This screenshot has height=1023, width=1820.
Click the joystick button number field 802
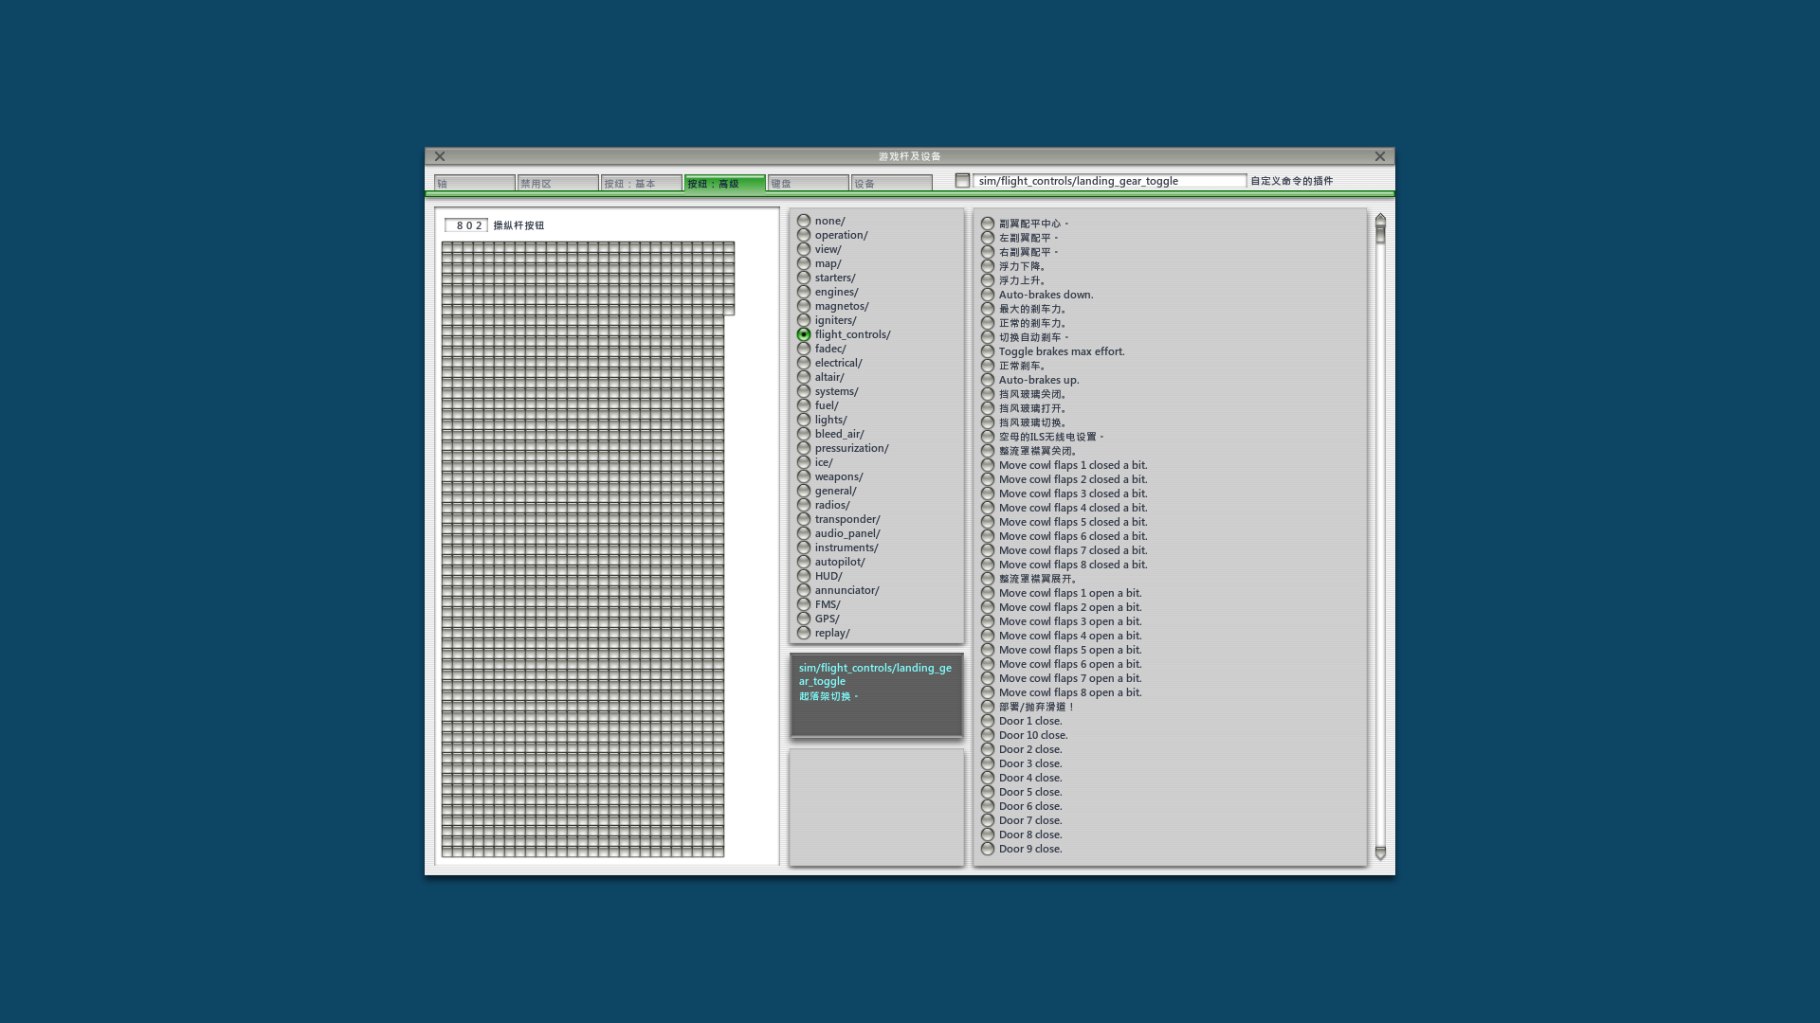[465, 225]
